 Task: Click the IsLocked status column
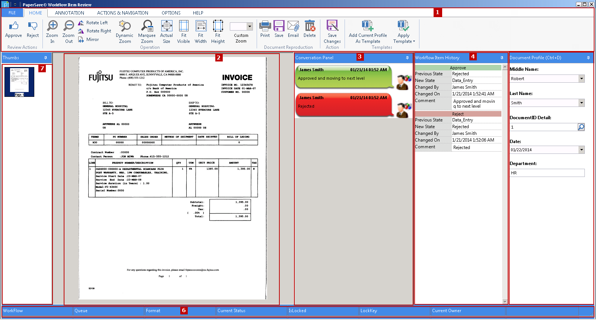323,311
